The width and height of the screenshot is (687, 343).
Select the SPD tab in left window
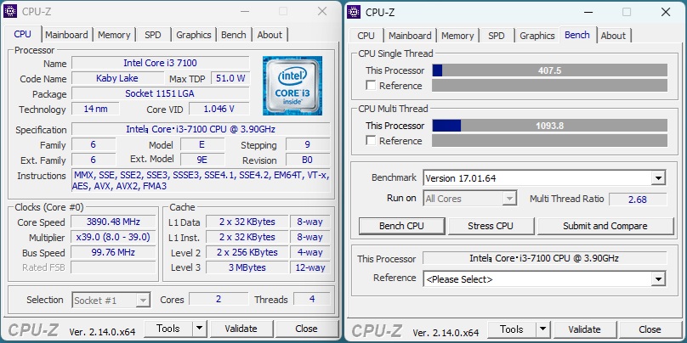click(x=153, y=35)
